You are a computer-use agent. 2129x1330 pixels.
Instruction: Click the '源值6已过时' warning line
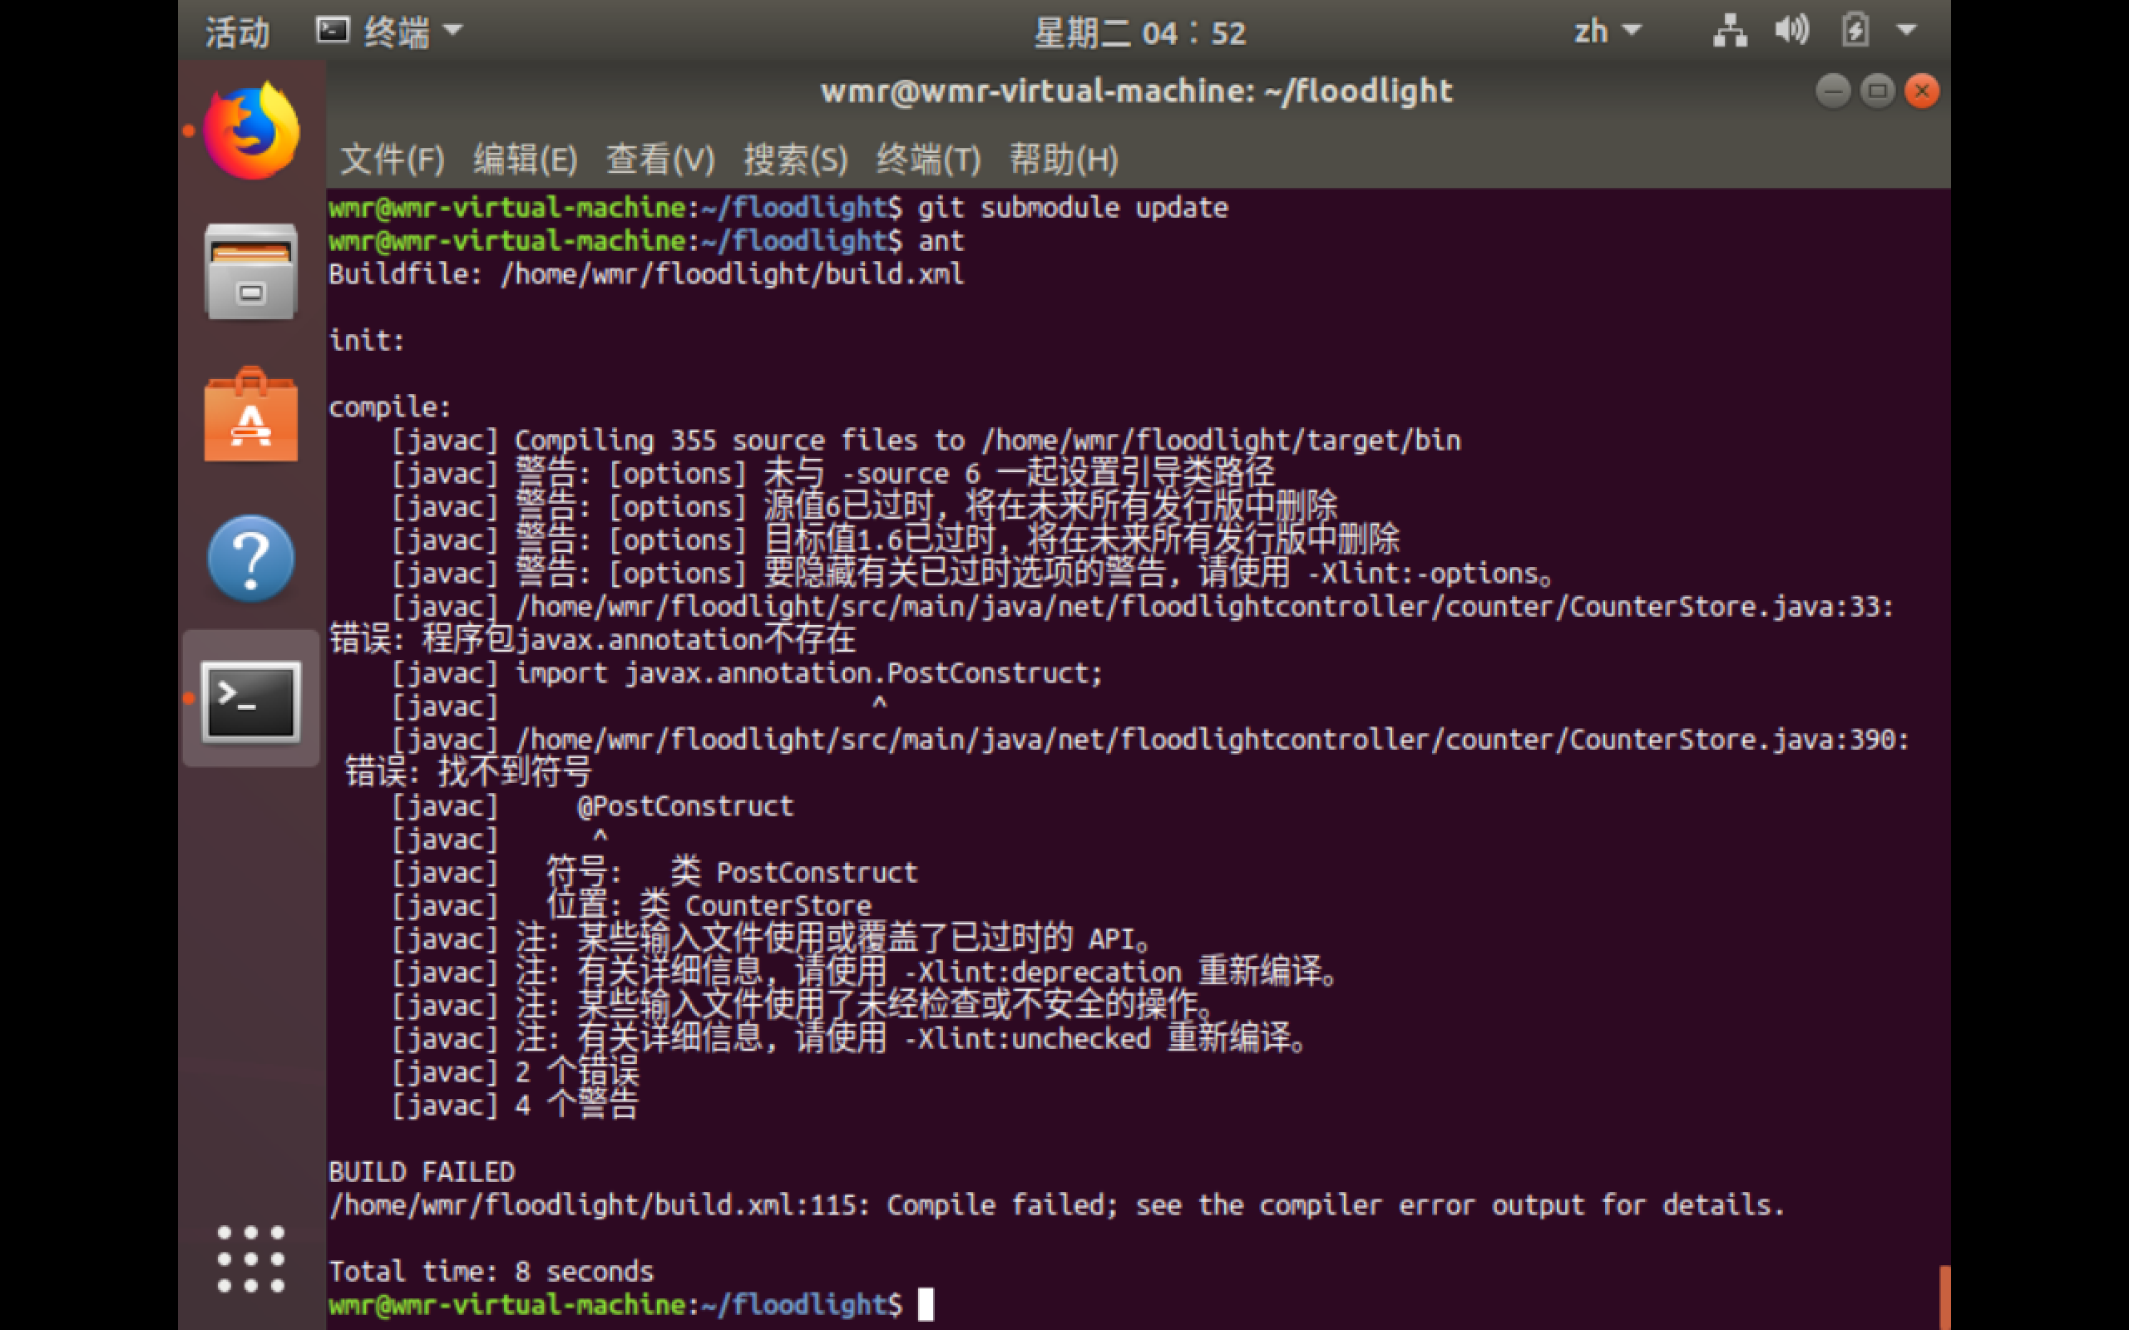pos(864,507)
